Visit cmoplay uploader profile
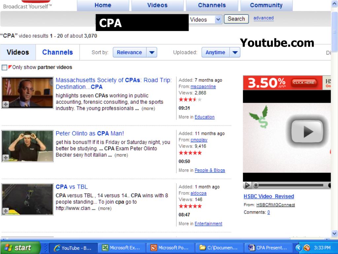Screen dimensions: 338x254 click(199, 140)
